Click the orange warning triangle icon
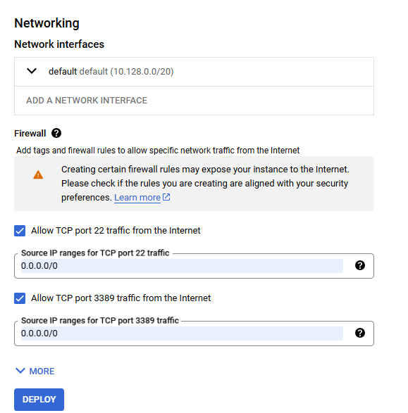This screenshot has height=413, width=408. coord(38,175)
